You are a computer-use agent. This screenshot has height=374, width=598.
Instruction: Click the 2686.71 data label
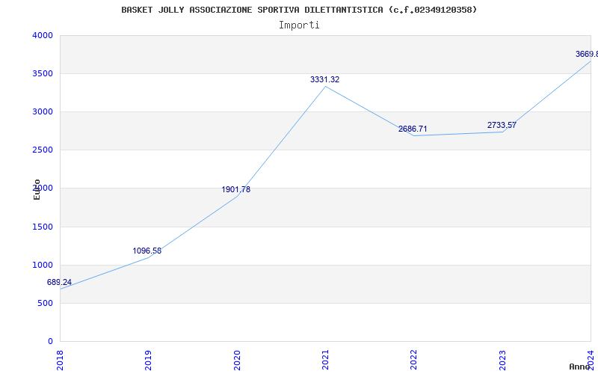pos(413,129)
